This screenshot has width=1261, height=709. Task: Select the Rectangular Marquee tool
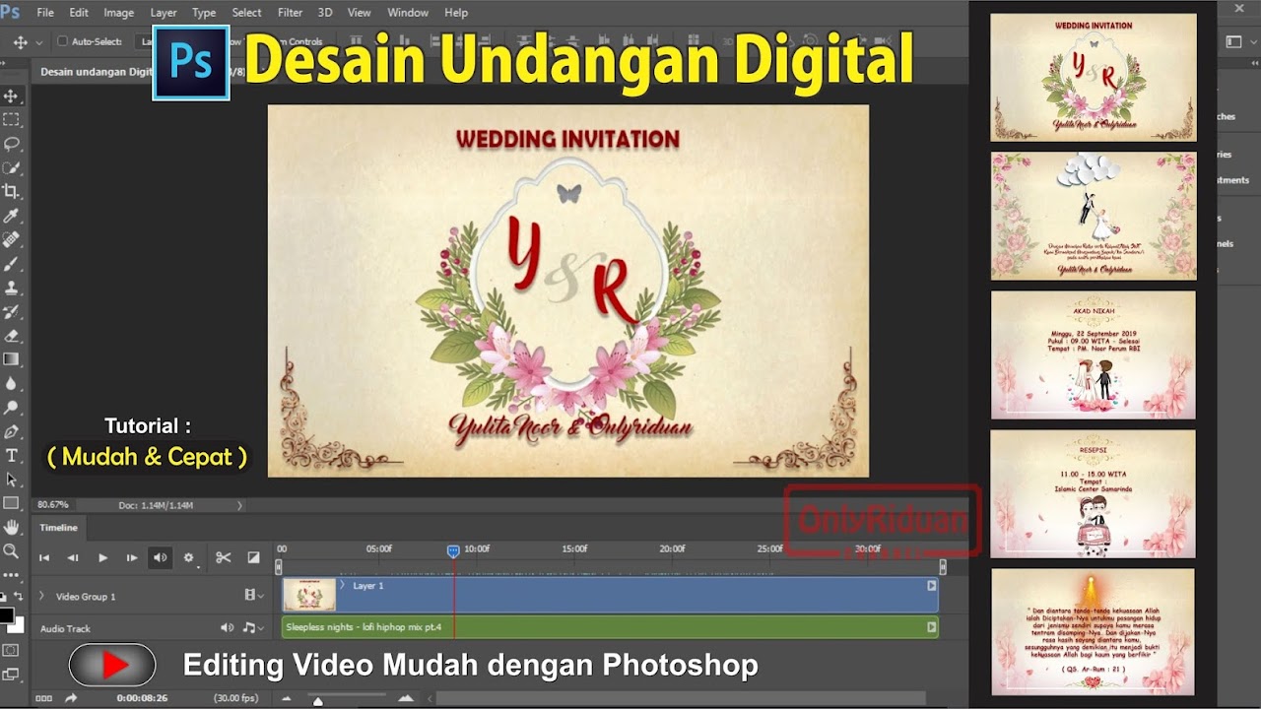(12, 120)
